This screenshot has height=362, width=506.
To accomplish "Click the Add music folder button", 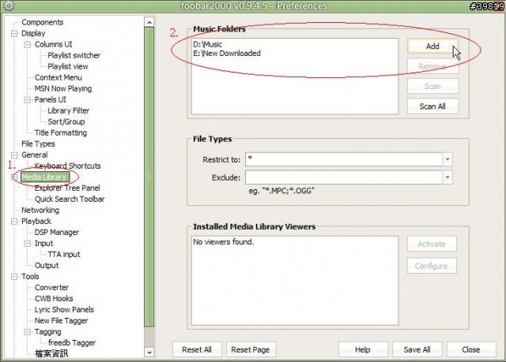I will [432, 47].
